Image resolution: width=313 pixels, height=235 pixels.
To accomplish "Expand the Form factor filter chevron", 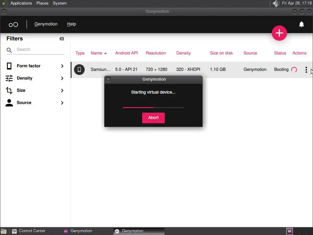I will (x=62, y=66).
